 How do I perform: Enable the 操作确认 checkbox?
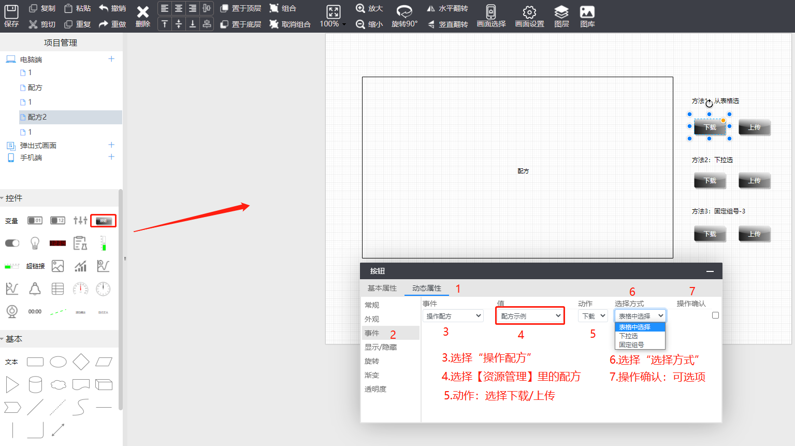click(715, 315)
